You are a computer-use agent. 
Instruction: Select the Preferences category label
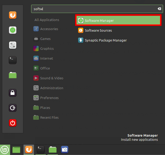[49, 98]
